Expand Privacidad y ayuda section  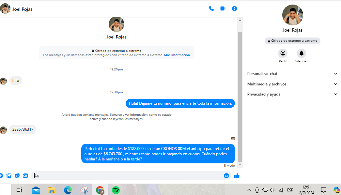point(292,94)
